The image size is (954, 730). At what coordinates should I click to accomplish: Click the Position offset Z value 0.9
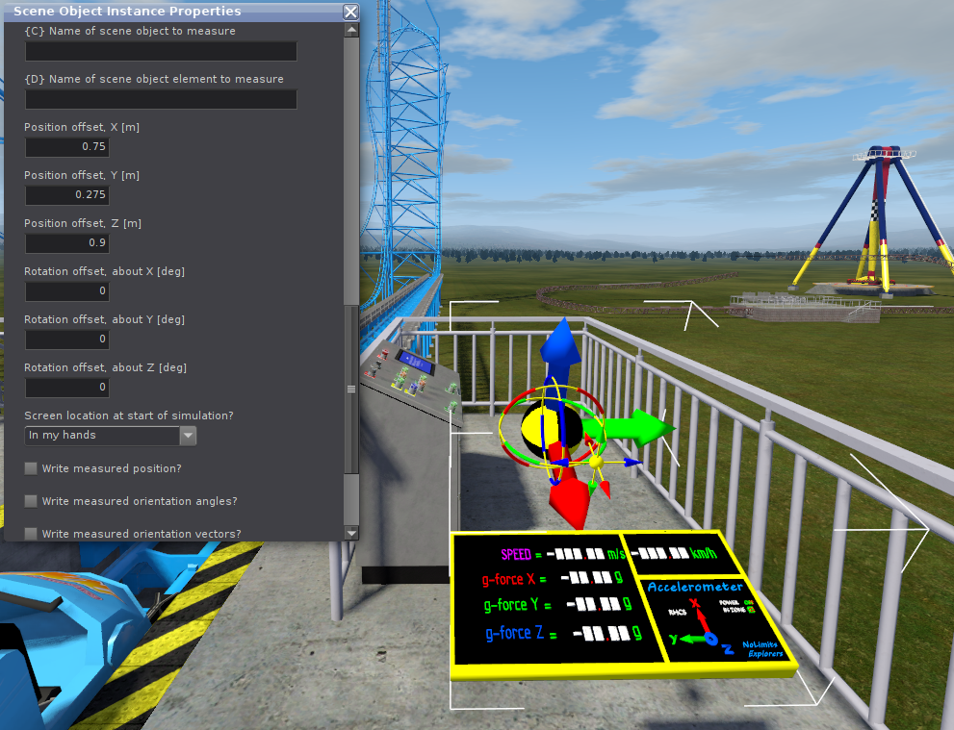click(x=67, y=242)
